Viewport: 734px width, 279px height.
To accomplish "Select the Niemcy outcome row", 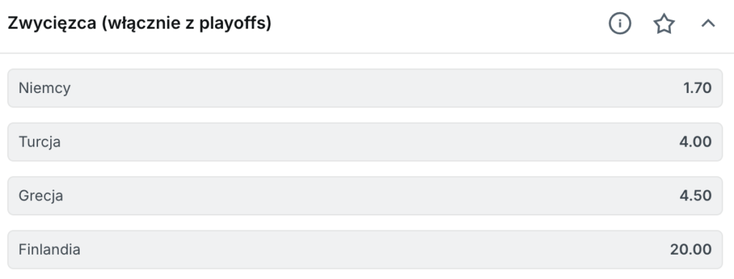I will [365, 88].
